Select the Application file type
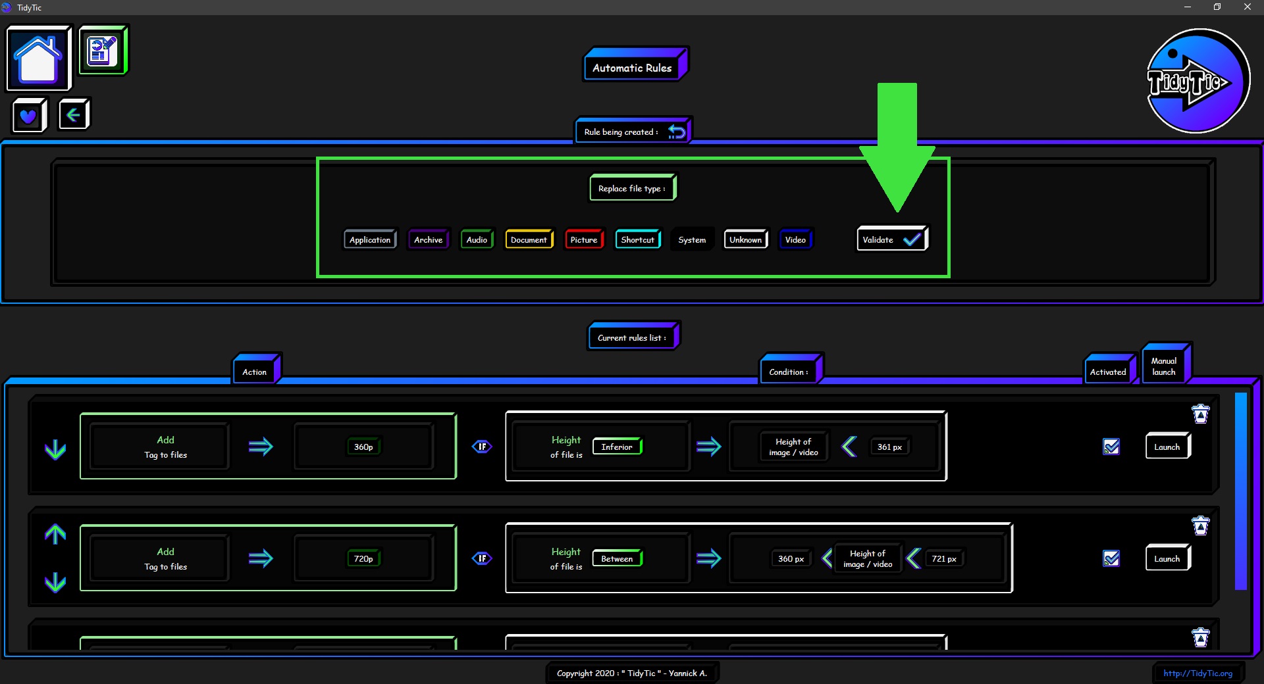 tap(370, 239)
